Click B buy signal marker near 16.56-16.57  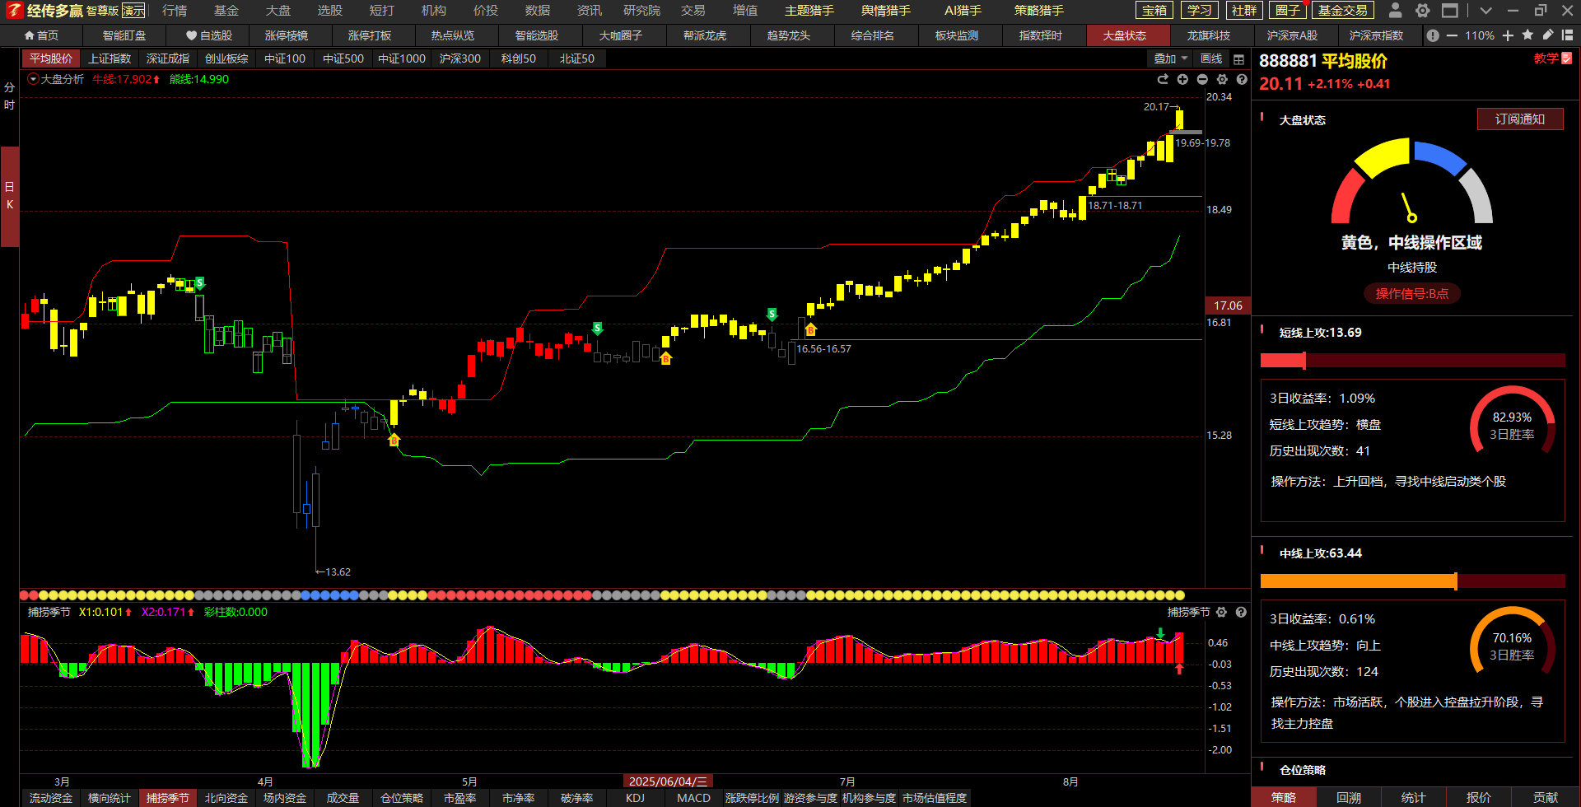[x=810, y=329]
